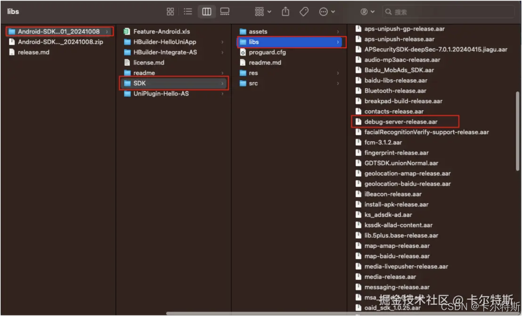This screenshot has width=522, height=316.
Task: Select the SDK folder
Action: 174,83
